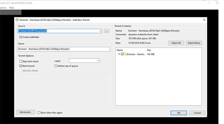Click the disabled Altruistic Mode checkbox

point(21,71)
